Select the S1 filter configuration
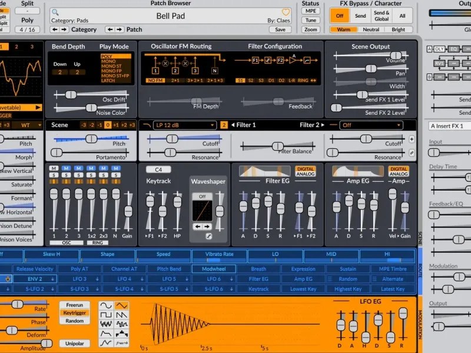 coord(240,80)
